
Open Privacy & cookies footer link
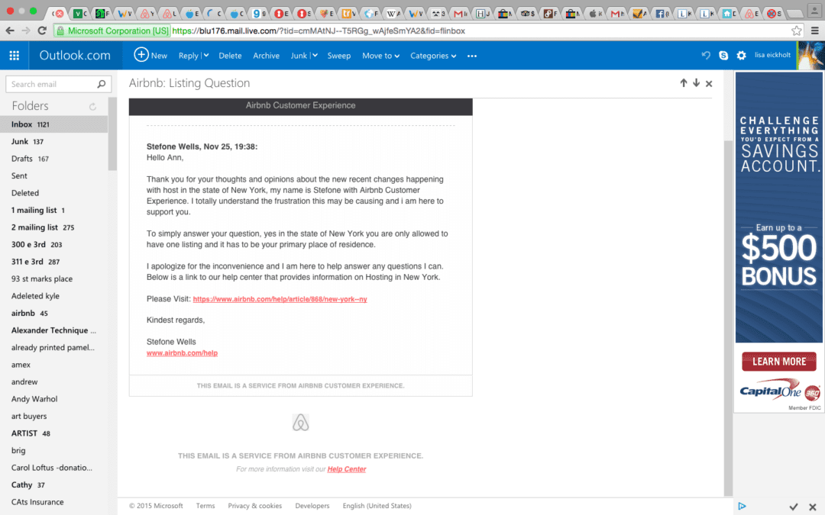coord(254,506)
